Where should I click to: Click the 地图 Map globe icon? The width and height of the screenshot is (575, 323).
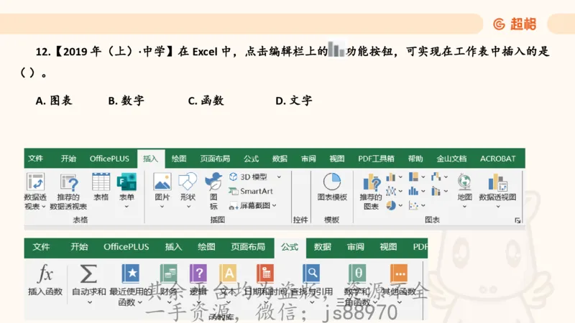[464, 182]
